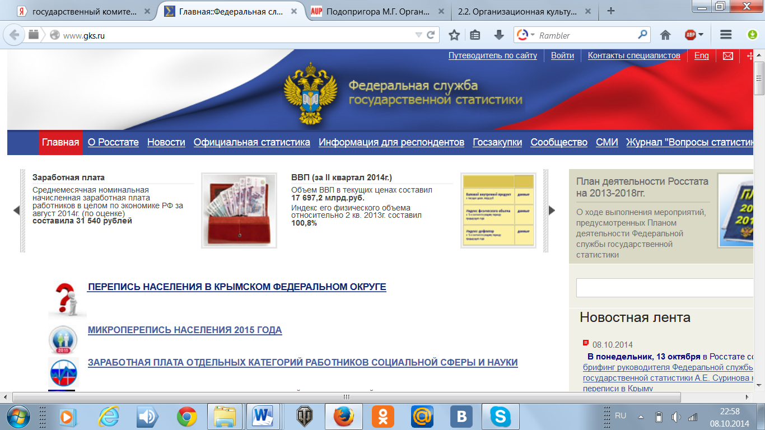Screen dimensions: 765x430
Task: Click the red question mark census icon
Action: [67, 300]
